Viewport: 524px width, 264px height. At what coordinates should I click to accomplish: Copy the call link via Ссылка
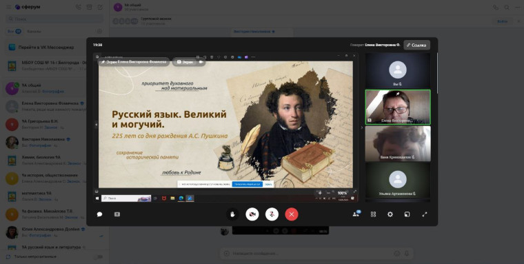pos(416,45)
